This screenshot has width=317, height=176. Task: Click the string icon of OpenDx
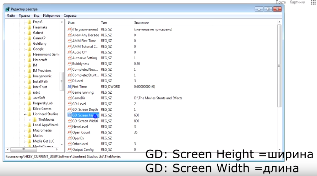pos(70,138)
